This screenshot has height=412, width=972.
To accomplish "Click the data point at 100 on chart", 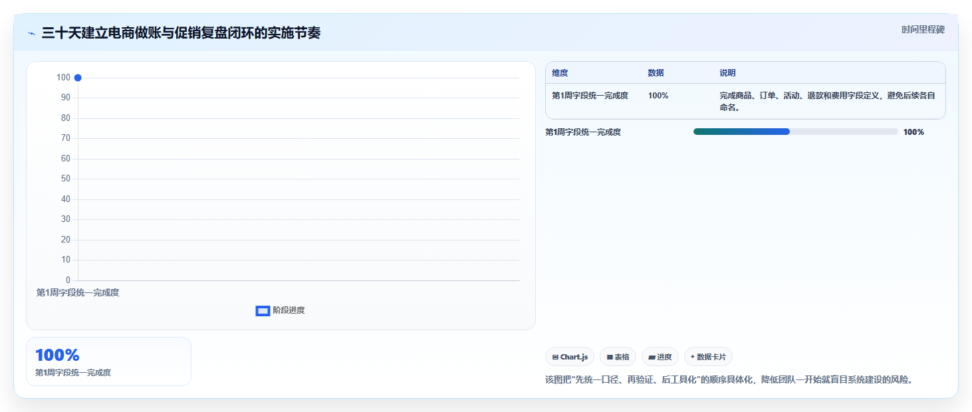I will click(x=78, y=78).
